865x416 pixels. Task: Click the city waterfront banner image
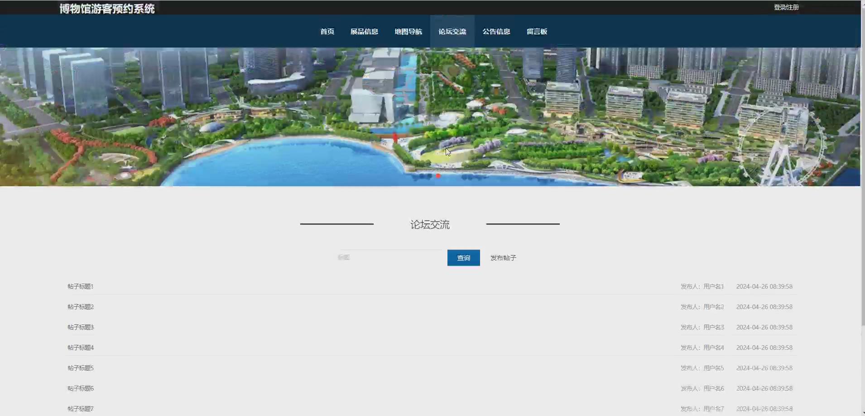pyautogui.click(x=430, y=117)
